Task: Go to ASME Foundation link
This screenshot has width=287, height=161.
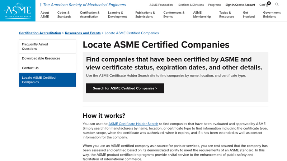Action: tap(161, 5)
